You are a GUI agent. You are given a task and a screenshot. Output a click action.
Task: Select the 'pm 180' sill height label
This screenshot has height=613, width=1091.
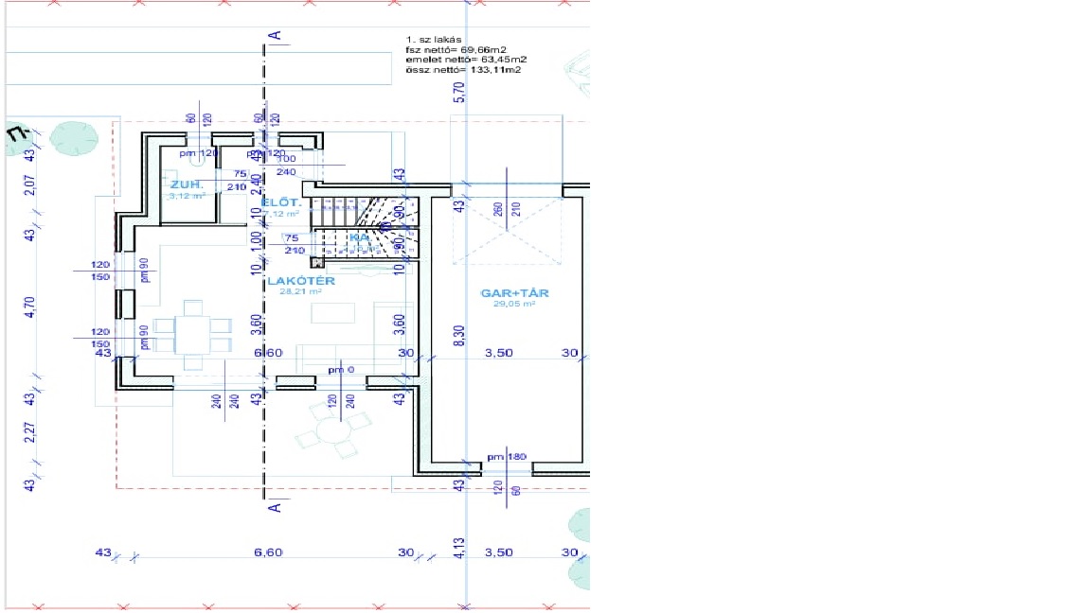coord(507,457)
